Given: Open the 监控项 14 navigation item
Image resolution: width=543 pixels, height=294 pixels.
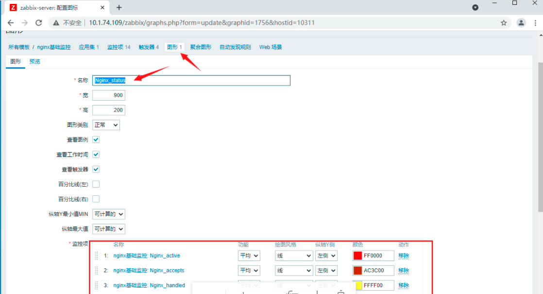Looking at the screenshot, I should [119, 47].
